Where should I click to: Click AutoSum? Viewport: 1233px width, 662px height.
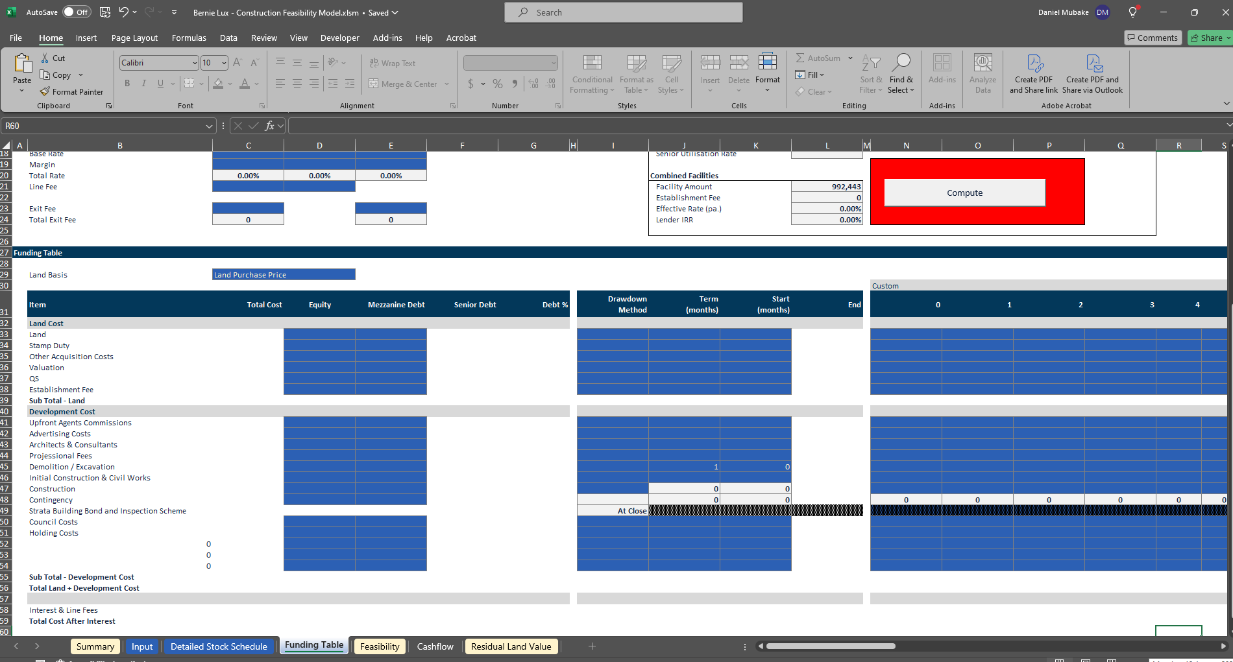point(818,58)
